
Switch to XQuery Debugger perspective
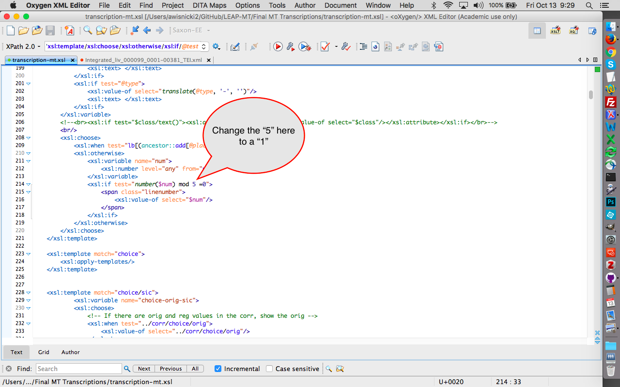(574, 30)
